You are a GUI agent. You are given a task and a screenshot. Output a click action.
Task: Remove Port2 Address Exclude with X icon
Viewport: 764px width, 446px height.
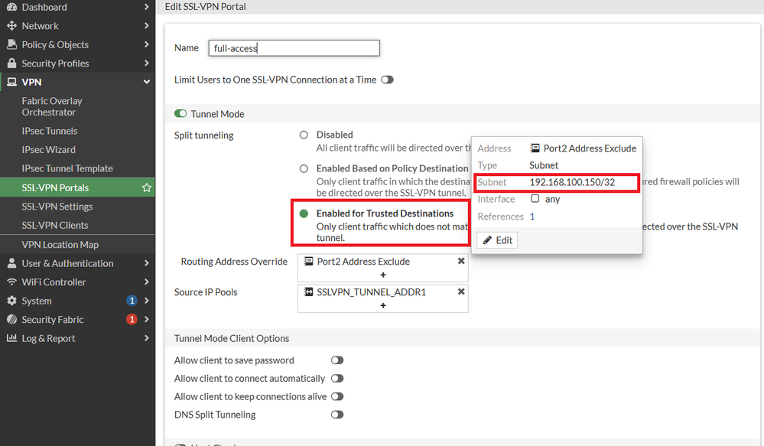pos(461,261)
